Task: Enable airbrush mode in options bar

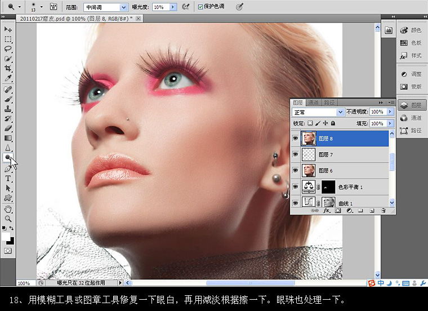Action: (186, 7)
